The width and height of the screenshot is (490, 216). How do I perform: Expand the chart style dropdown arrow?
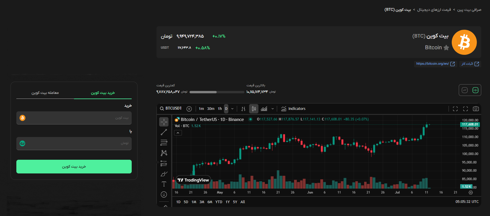click(x=273, y=109)
